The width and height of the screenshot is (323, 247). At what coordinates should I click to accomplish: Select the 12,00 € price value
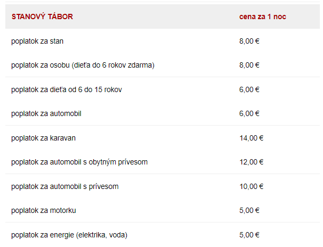tap(252, 162)
